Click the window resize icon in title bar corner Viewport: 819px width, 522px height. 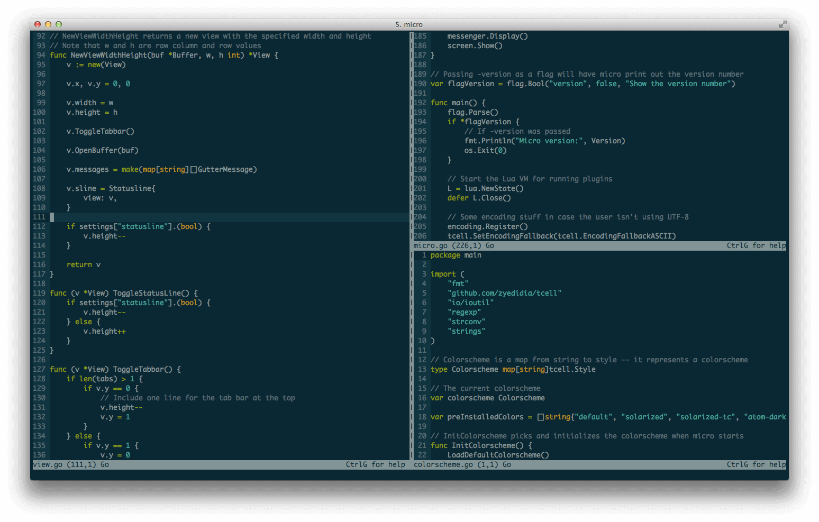pyautogui.click(x=782, y=24)
